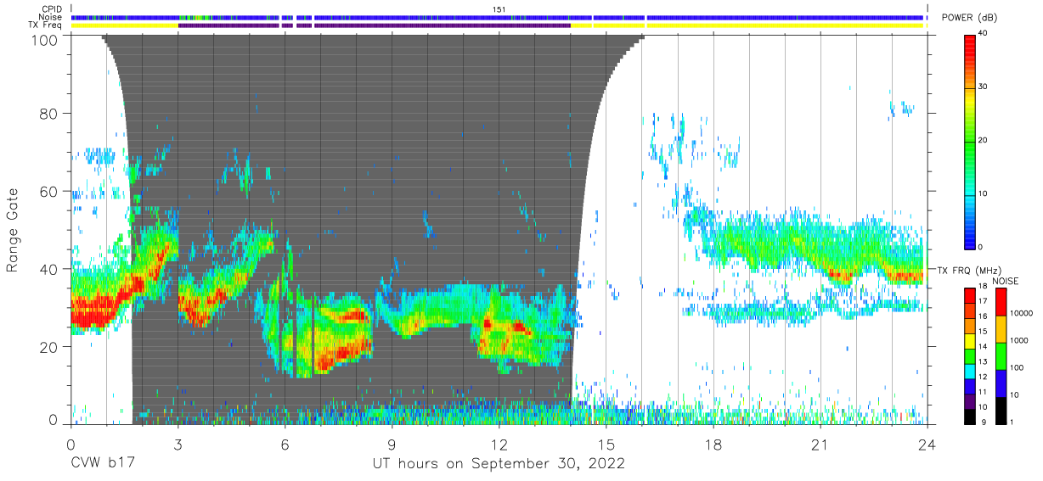Click the Range Gate tick label '100'
Viewport: 1043px width, 481px height.
tap(45, 39)
